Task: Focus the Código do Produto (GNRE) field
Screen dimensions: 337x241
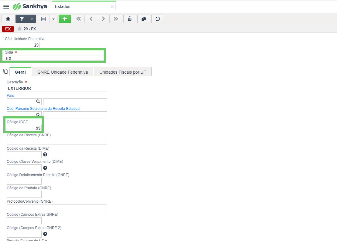Action: point(24,194)
